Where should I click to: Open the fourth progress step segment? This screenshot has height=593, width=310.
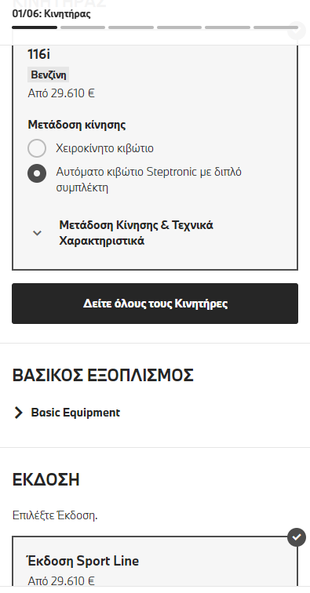click(x=180, y=27)
